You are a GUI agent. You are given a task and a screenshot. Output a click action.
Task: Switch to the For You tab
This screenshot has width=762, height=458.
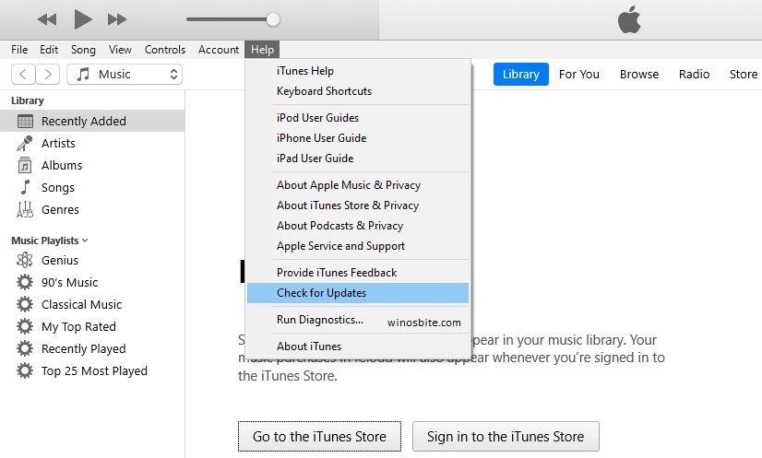578,75
